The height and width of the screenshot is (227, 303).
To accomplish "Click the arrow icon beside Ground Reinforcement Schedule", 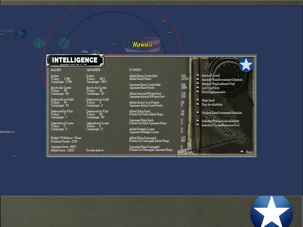I will (198, 113).
